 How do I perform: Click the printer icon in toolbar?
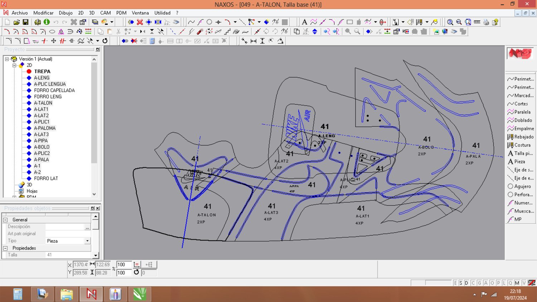486,22
